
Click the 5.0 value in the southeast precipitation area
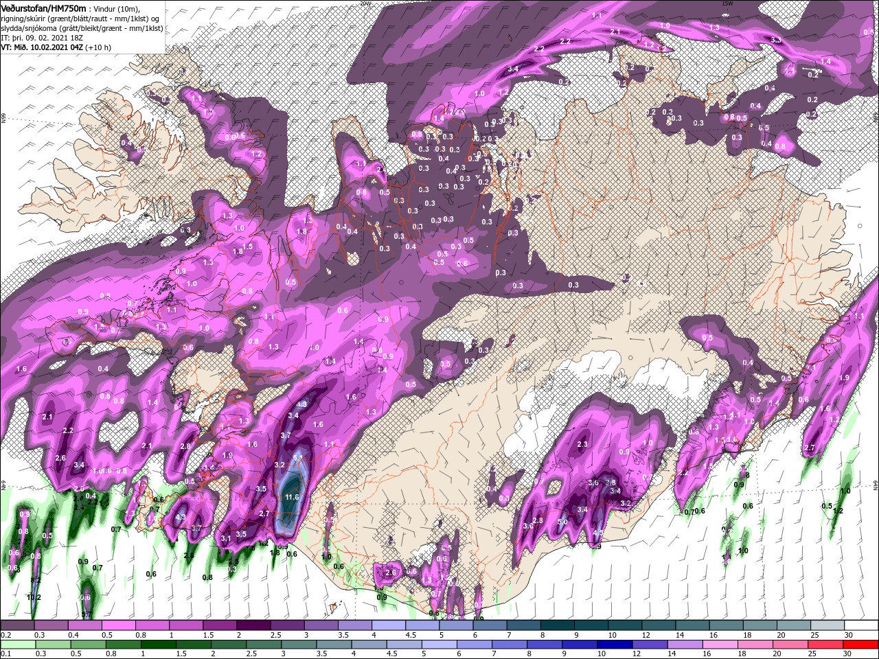(x=562, y=522)
